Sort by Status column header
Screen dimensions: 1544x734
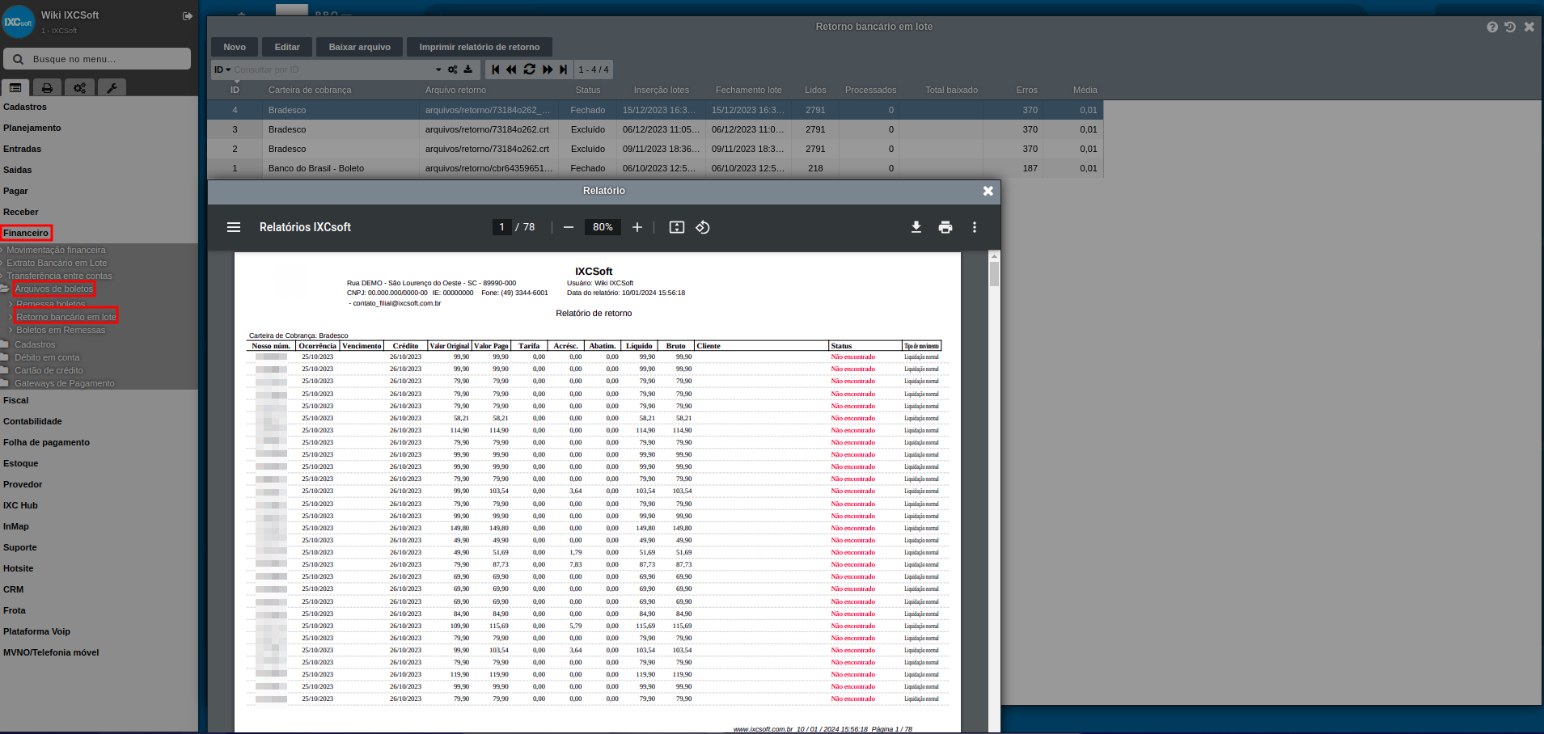tap(588, 90)
